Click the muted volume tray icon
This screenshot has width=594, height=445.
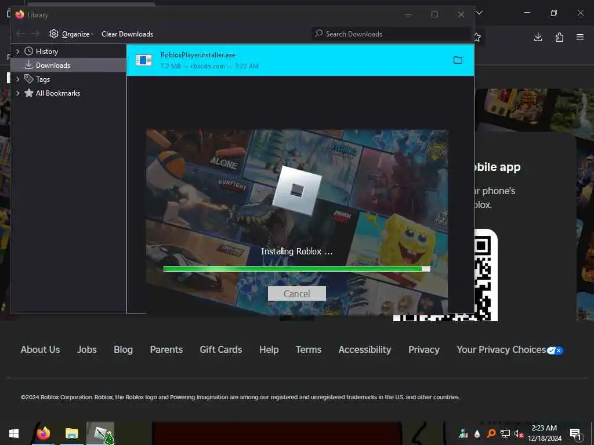[x=519, y=434]
